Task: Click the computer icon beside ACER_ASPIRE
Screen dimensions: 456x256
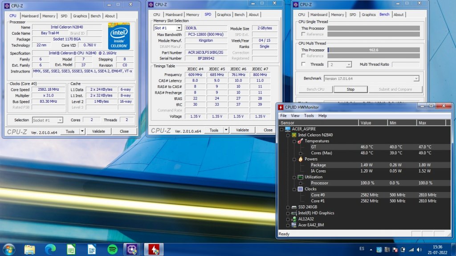Action: [x=288, y=129]
